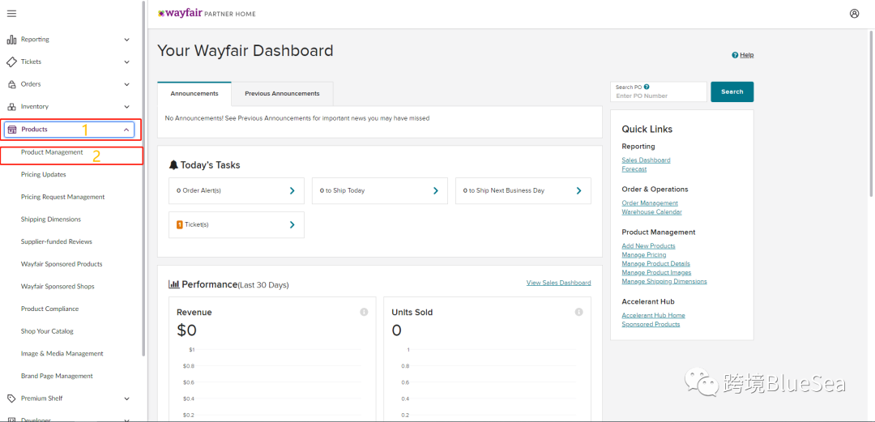Expand the Premium Shelf chevron
The image size is (875, 422).
[x=126, y=399]
